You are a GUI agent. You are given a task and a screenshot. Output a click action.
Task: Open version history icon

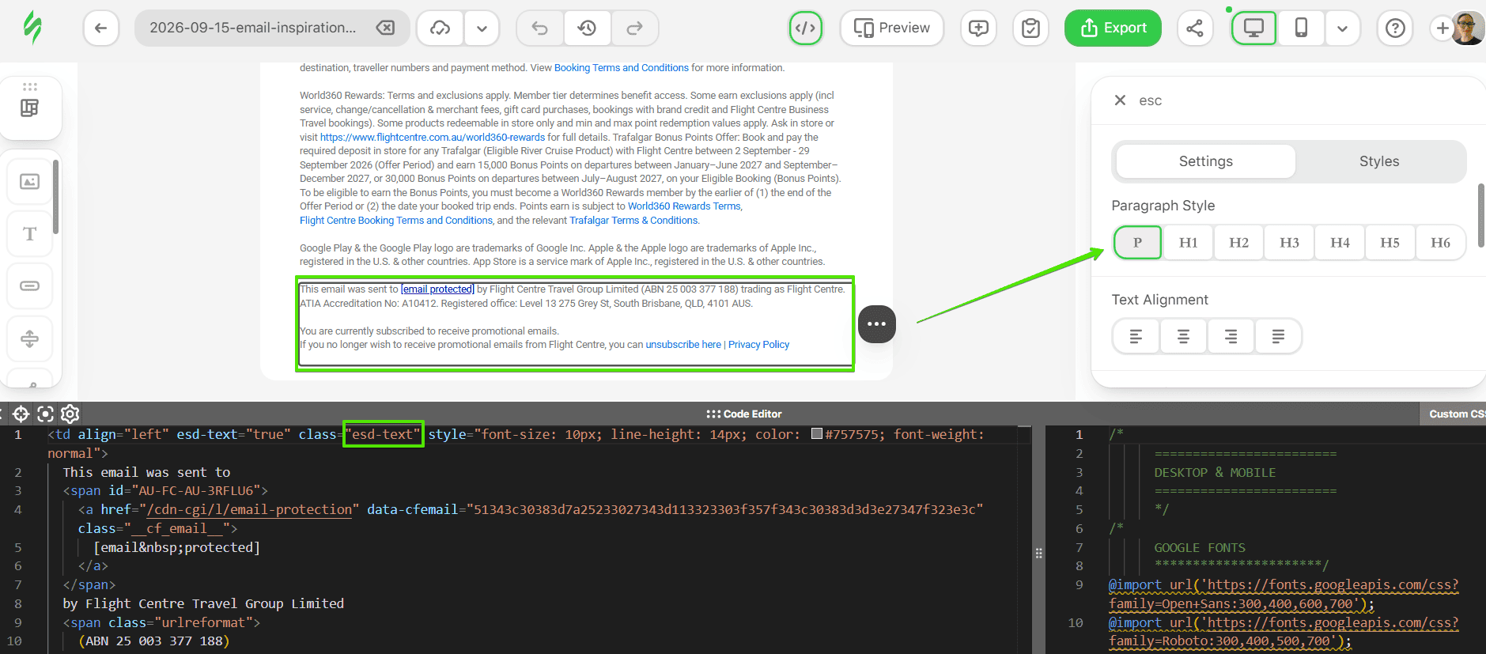point(587,28)
